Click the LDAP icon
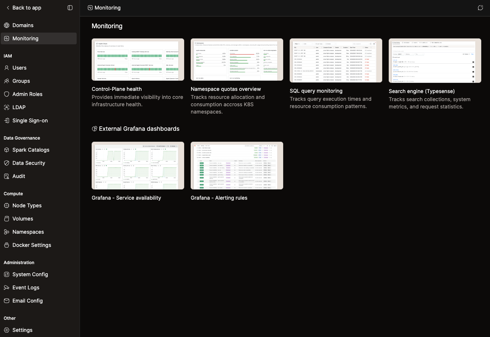 coord(7,107)
